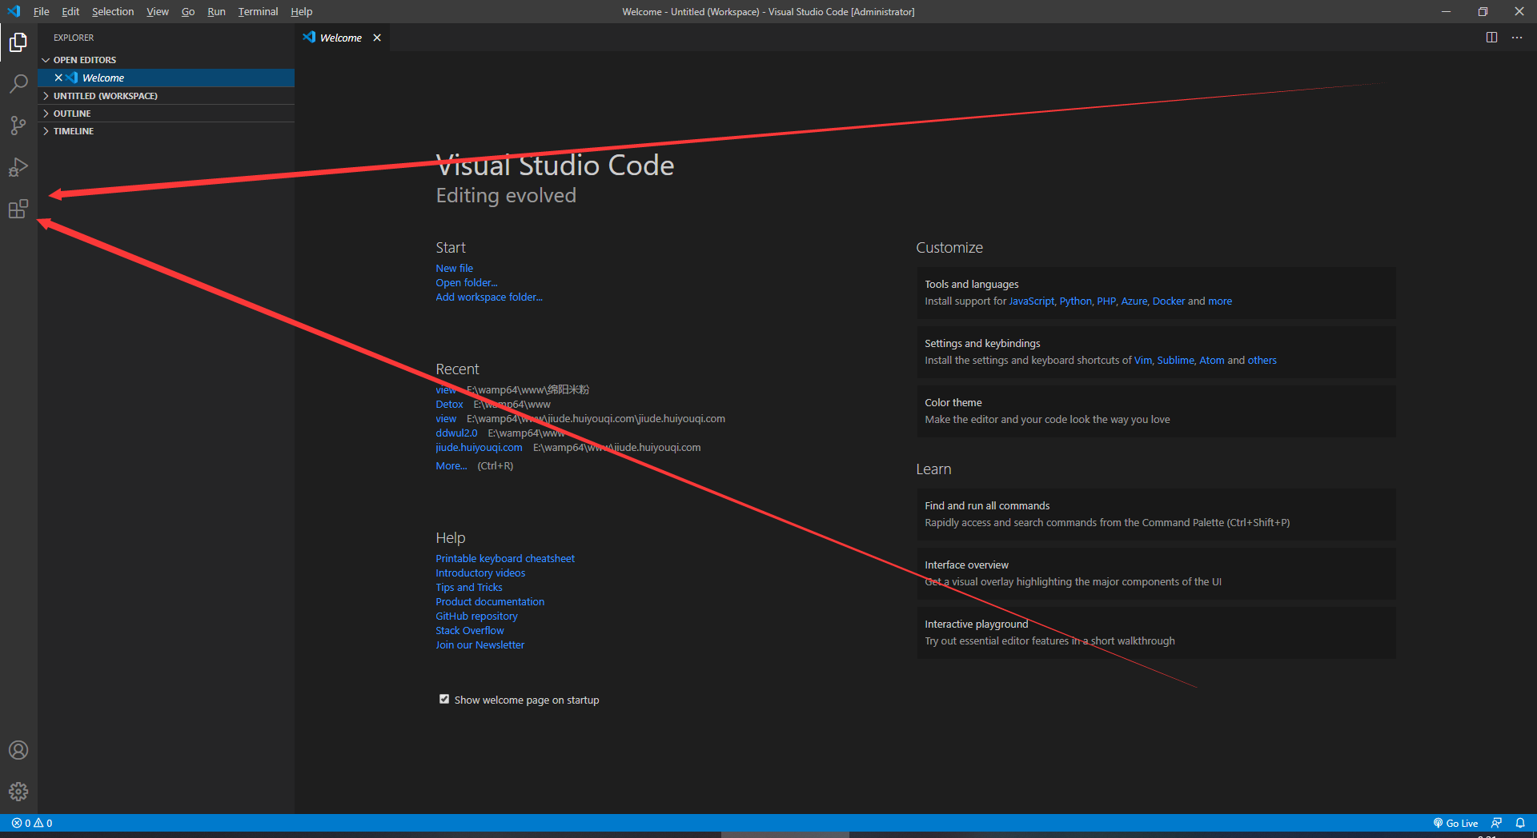Viewport: 1537px width, 838px height.
Task: Open recent folder jiude.huiyouqi.com
Action: point(479,447)
